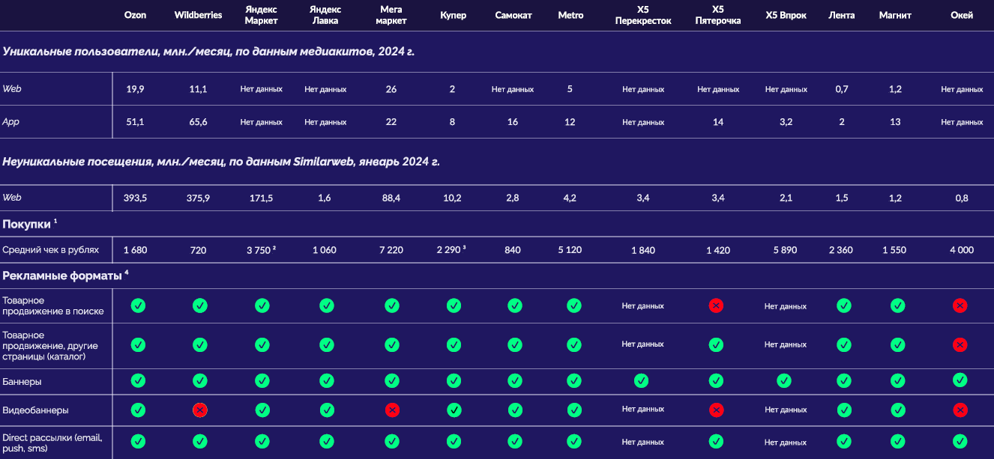The width and height of the screenshot is (994, 459).
Task: Click Магнит green check in Direct рассылки row
Action: [x=897, y=441]
